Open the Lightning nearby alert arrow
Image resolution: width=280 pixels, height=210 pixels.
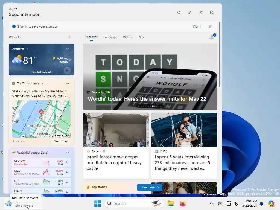pos(70,60)
